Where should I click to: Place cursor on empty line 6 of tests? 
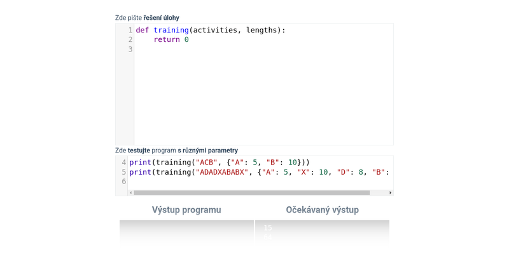point(254,182)
